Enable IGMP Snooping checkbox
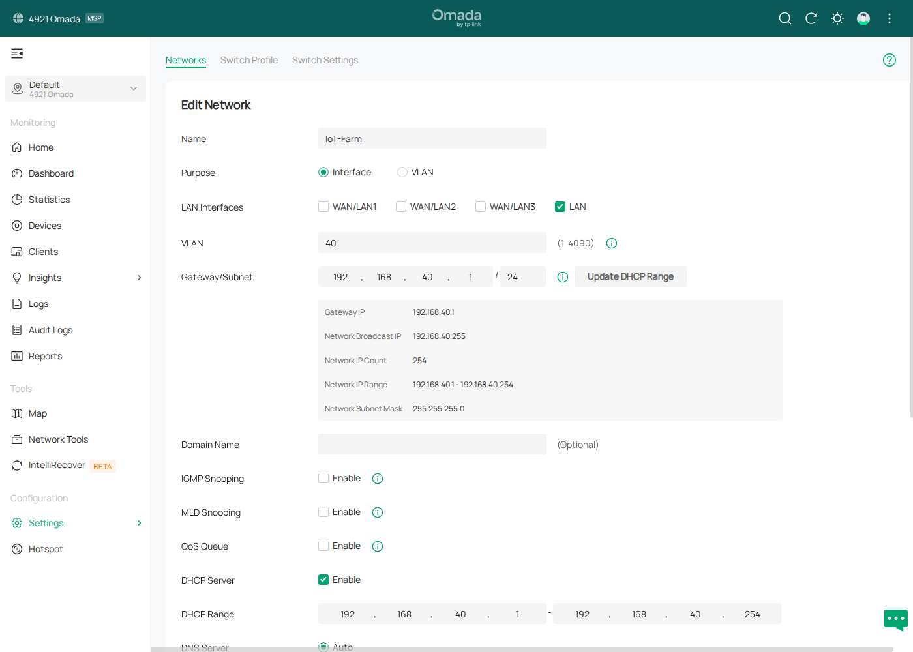913x652 pixels. click(x=323, y=478)
